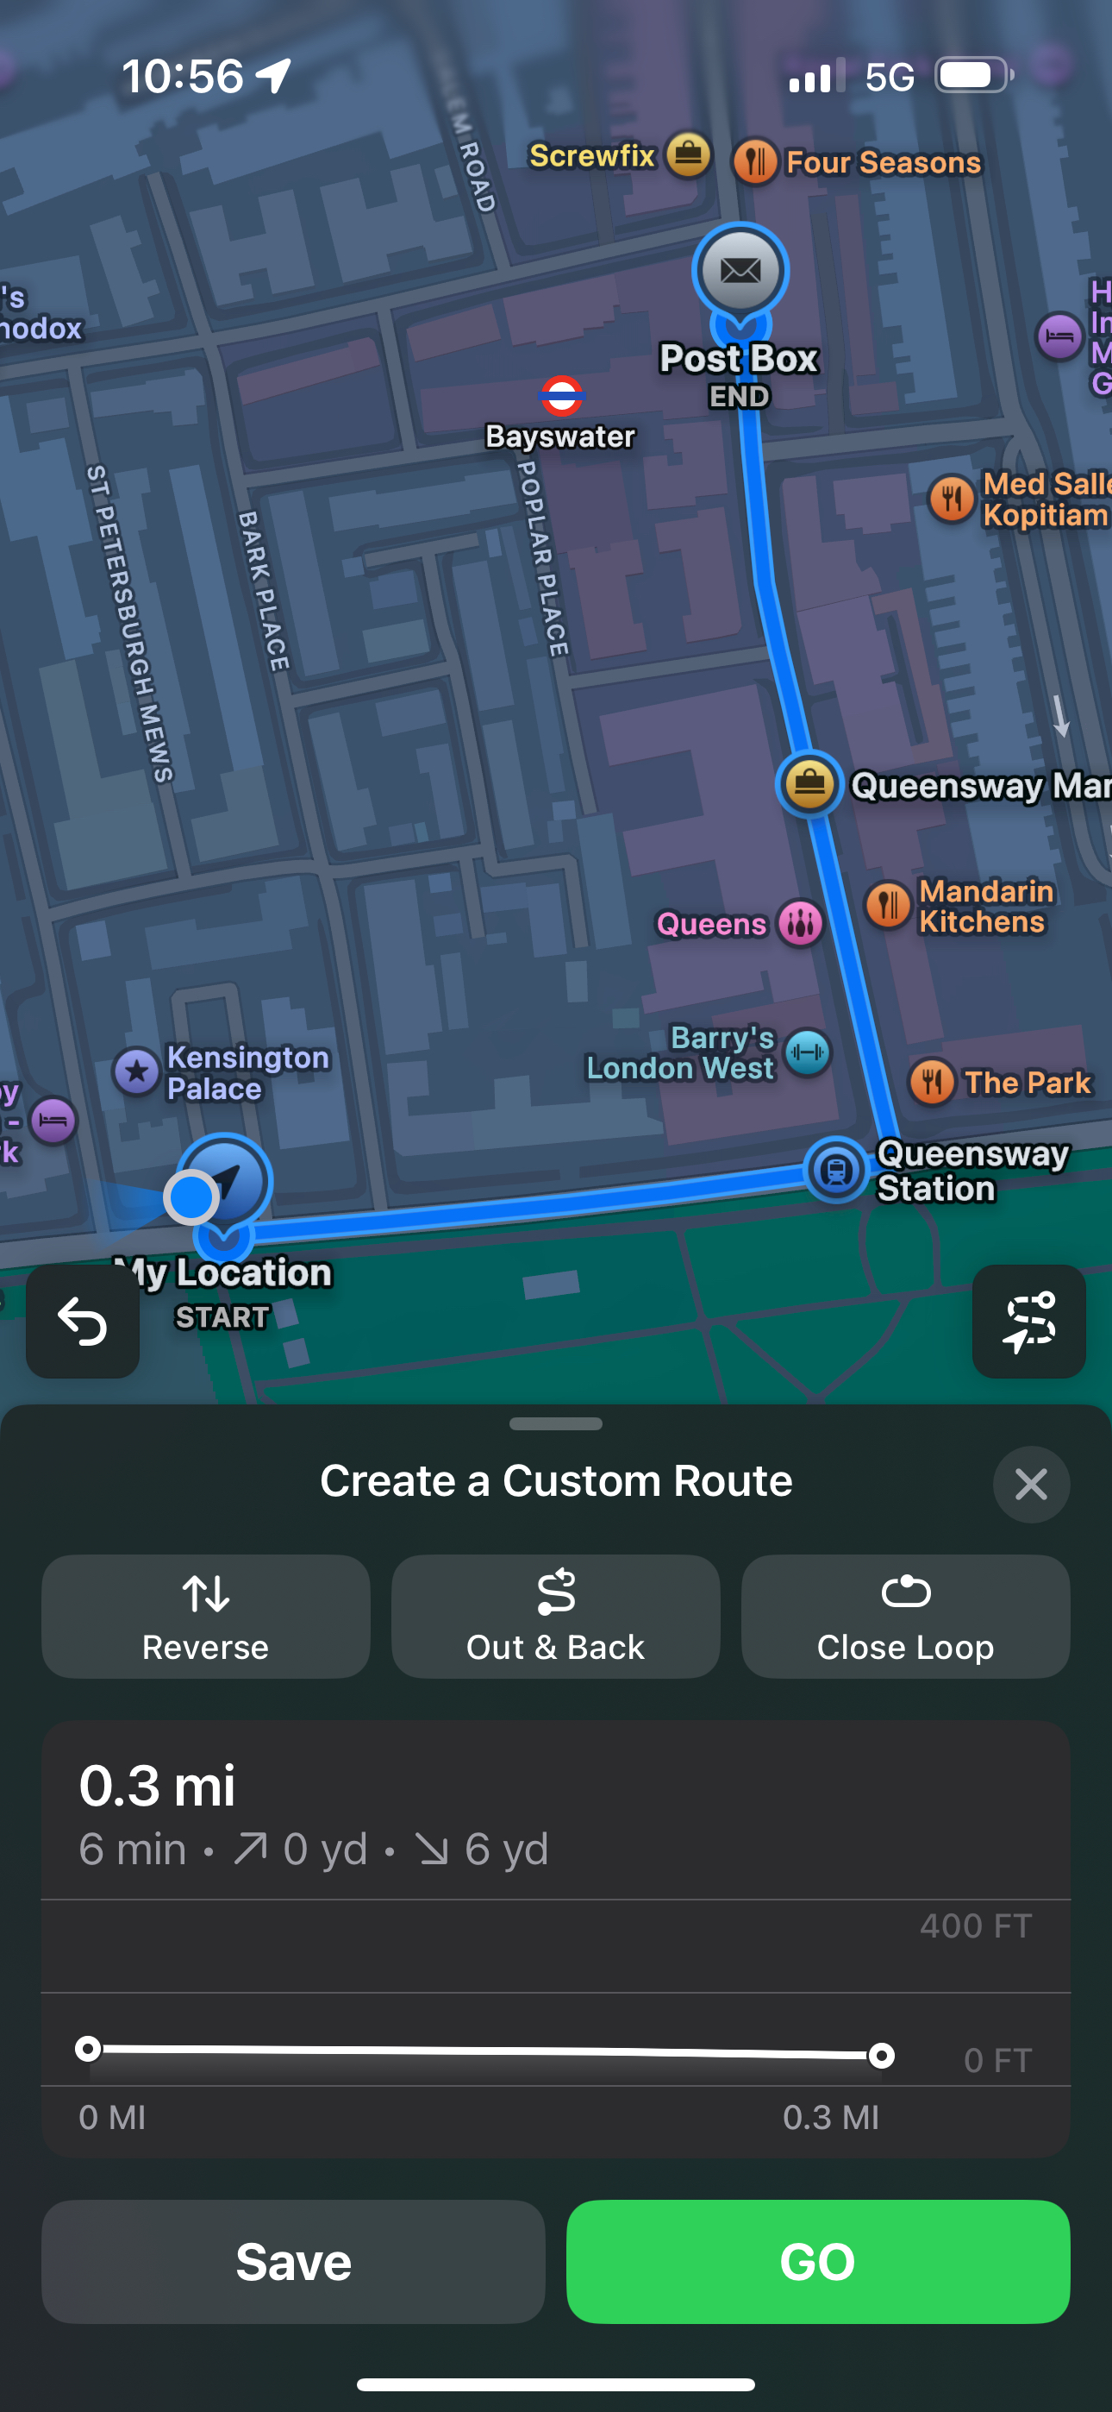Select the Post Box end pin
1112x2412 pixels.
click(x=740, y=272)
